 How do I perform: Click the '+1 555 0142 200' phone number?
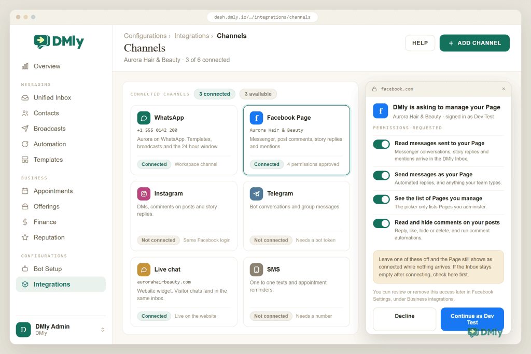(x=157, y=130)
